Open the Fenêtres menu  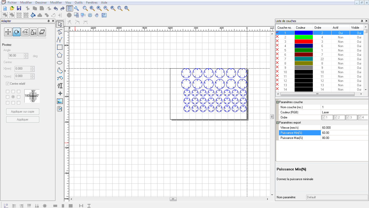click(92, 3)
